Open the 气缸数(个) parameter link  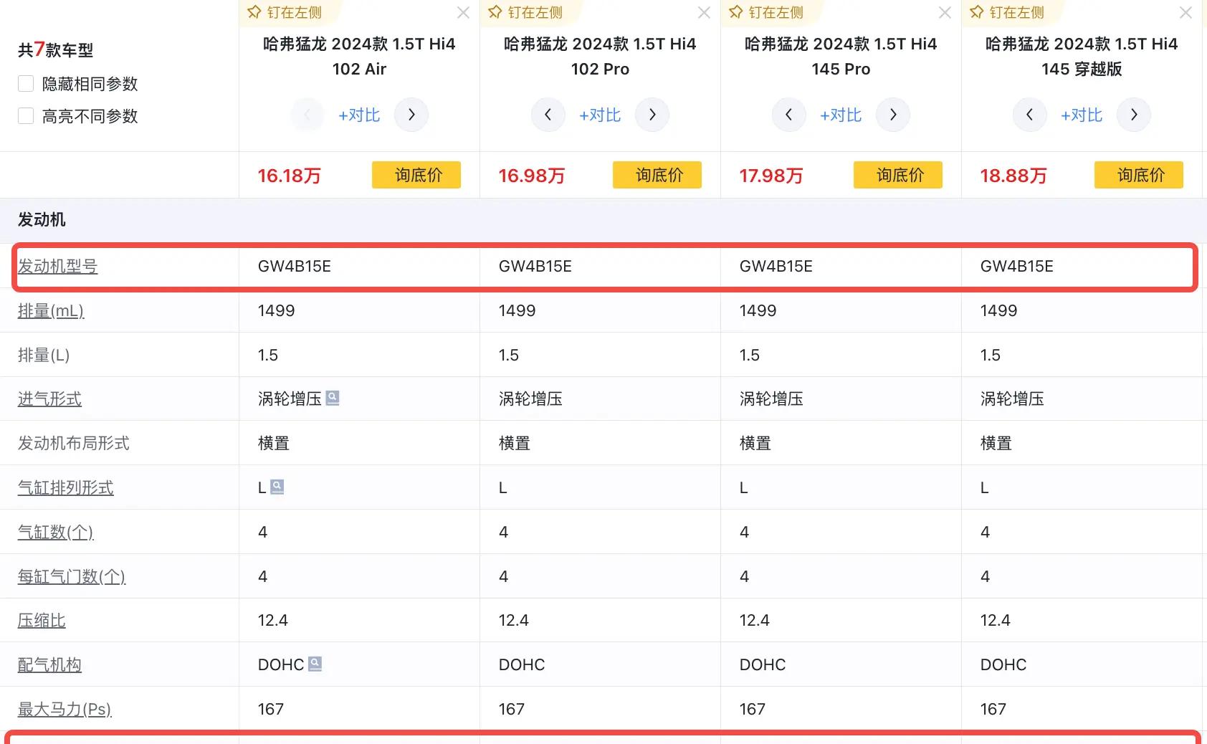56,532
